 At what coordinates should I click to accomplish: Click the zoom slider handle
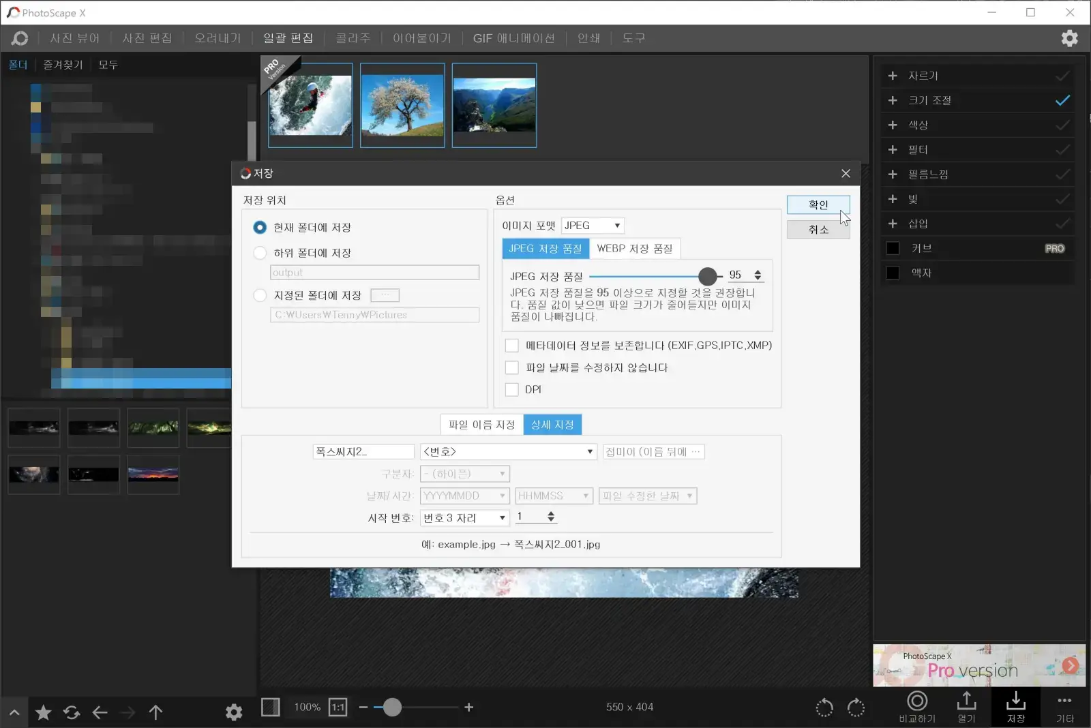(x=392, y=707)
